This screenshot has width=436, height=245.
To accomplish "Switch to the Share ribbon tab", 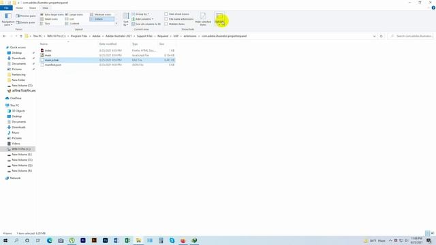I will [33, 8].
